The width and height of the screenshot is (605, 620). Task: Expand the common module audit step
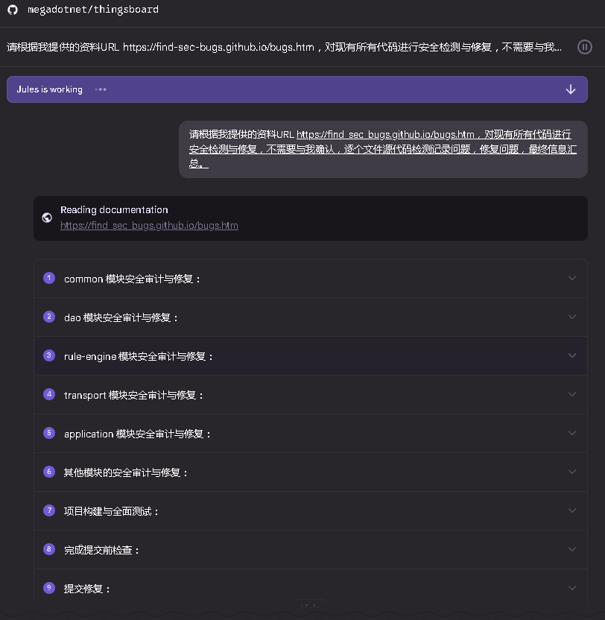(571, 278)
